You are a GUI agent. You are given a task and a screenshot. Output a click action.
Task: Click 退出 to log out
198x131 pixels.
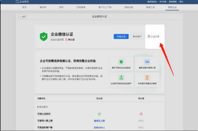point(181,2)
